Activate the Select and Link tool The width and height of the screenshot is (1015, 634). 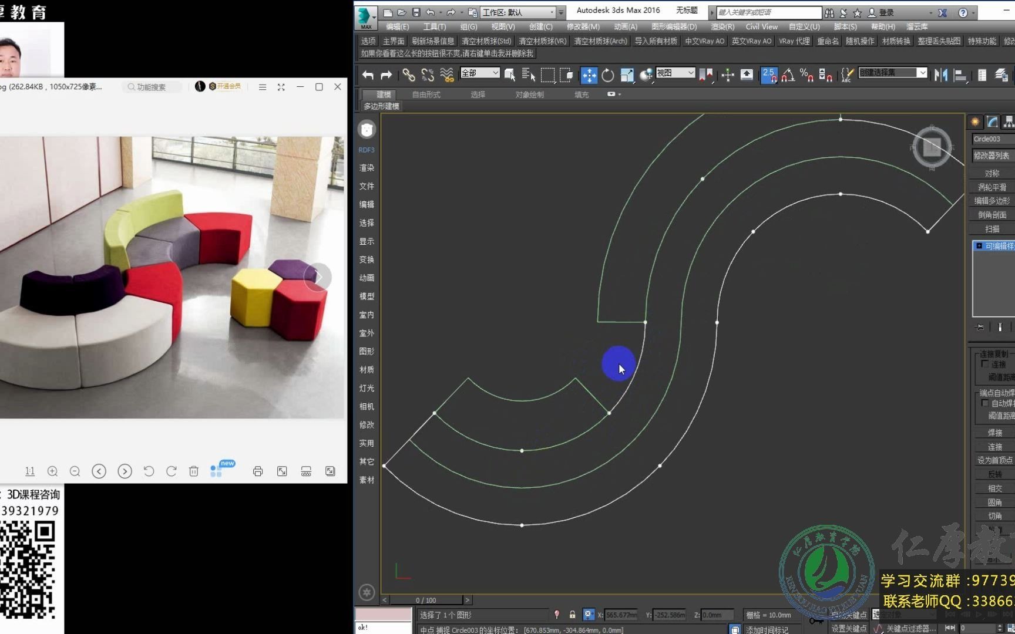tap(409, 75)
